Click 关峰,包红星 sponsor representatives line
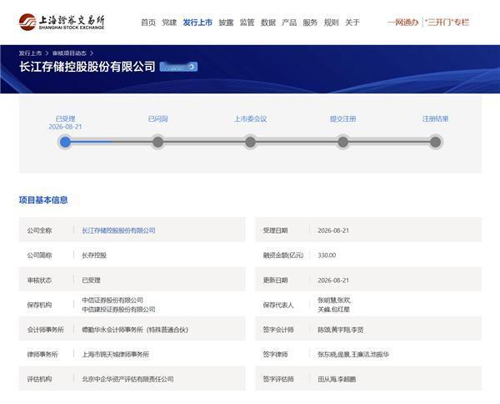 tap(333, 310)
